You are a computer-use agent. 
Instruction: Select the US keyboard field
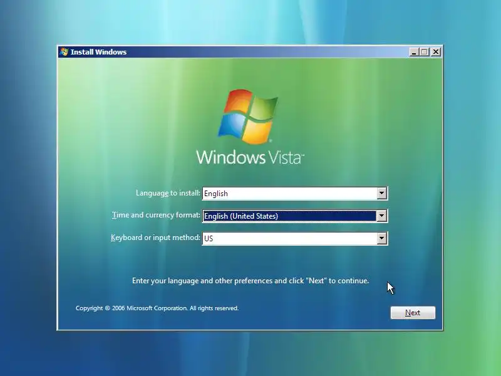(295, 238)
